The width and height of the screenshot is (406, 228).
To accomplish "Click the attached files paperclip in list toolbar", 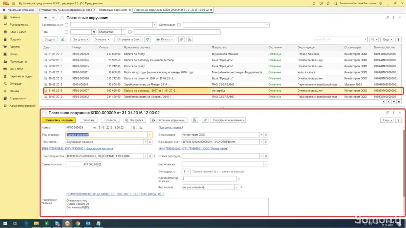I will pos(181,39).
